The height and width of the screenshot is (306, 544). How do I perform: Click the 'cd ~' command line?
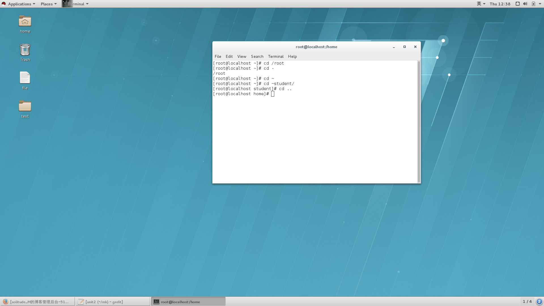click(243, 78)
